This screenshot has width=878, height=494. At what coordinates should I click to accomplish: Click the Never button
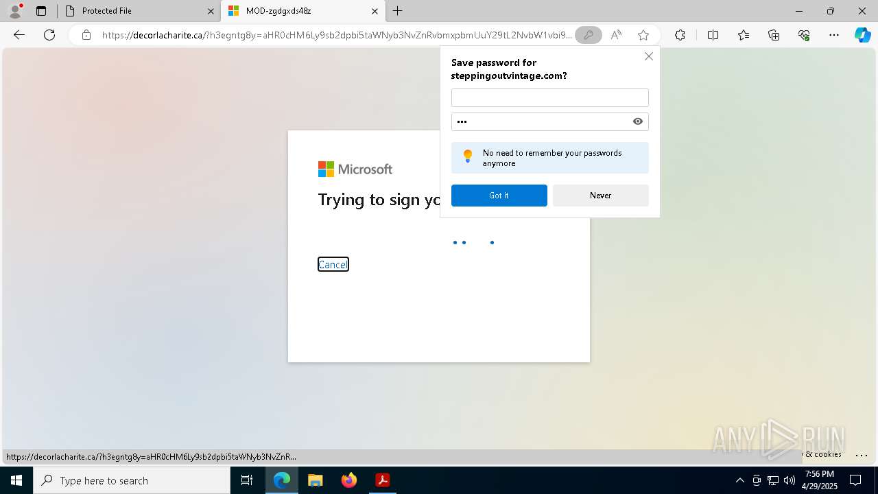tap(600, 196)
